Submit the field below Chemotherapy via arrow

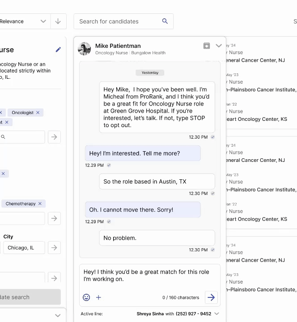54,218
